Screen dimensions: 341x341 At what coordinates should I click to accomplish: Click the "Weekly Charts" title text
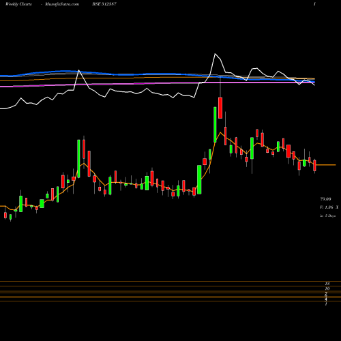pyautogui.click(x=18, y=4)
